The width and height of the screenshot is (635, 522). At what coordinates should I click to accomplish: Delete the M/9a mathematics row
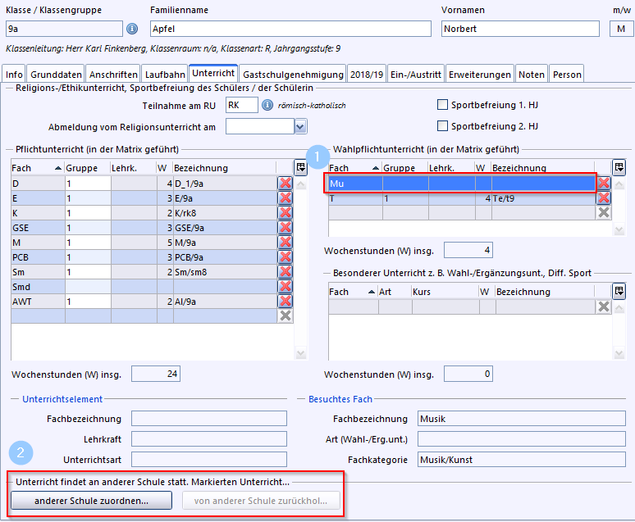(286, 243)
